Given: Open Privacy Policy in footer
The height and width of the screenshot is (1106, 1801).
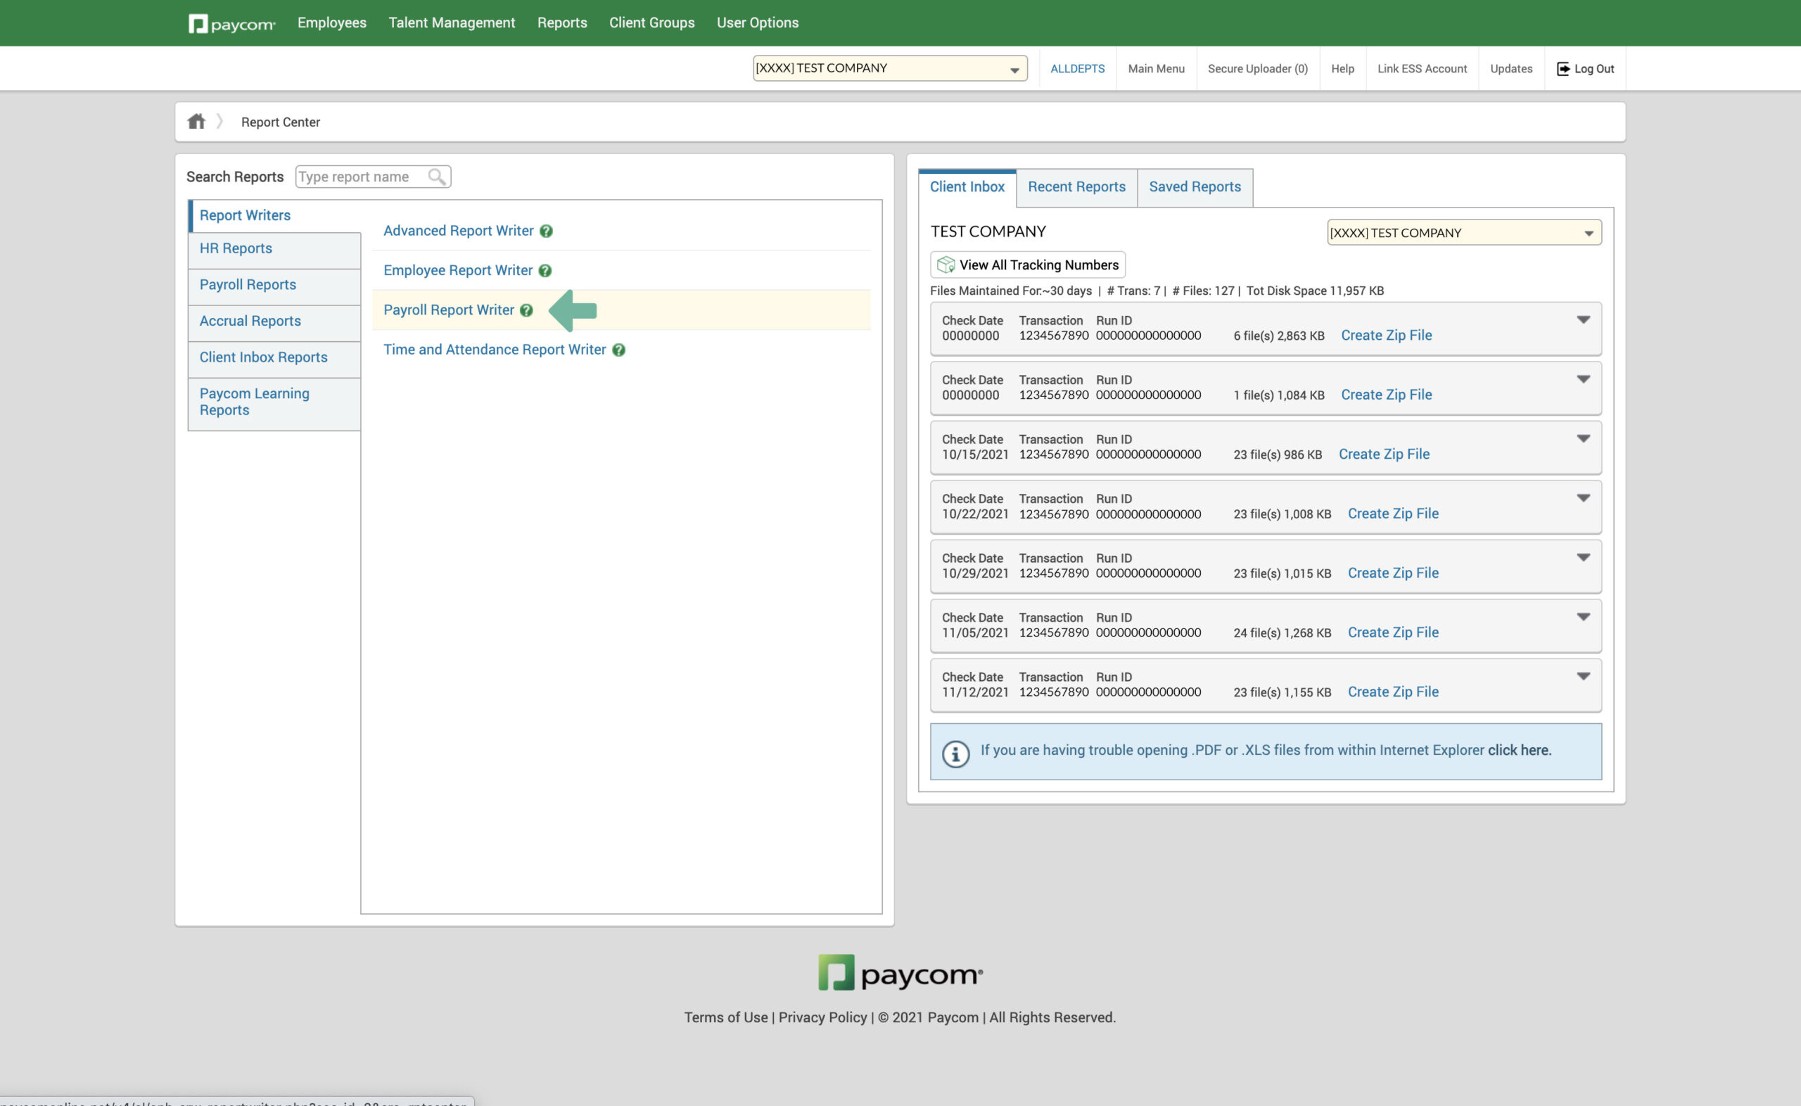Looking at the screenshot, I should point(822,1017).
